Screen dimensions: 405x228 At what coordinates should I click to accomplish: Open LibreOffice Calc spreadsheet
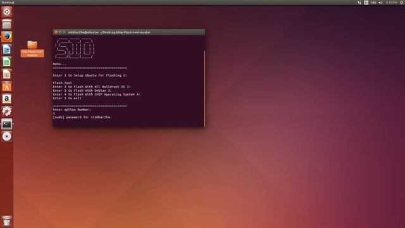pos(7,61)
